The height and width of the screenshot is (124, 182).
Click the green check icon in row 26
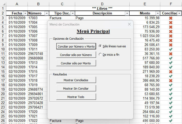(171, 121)
